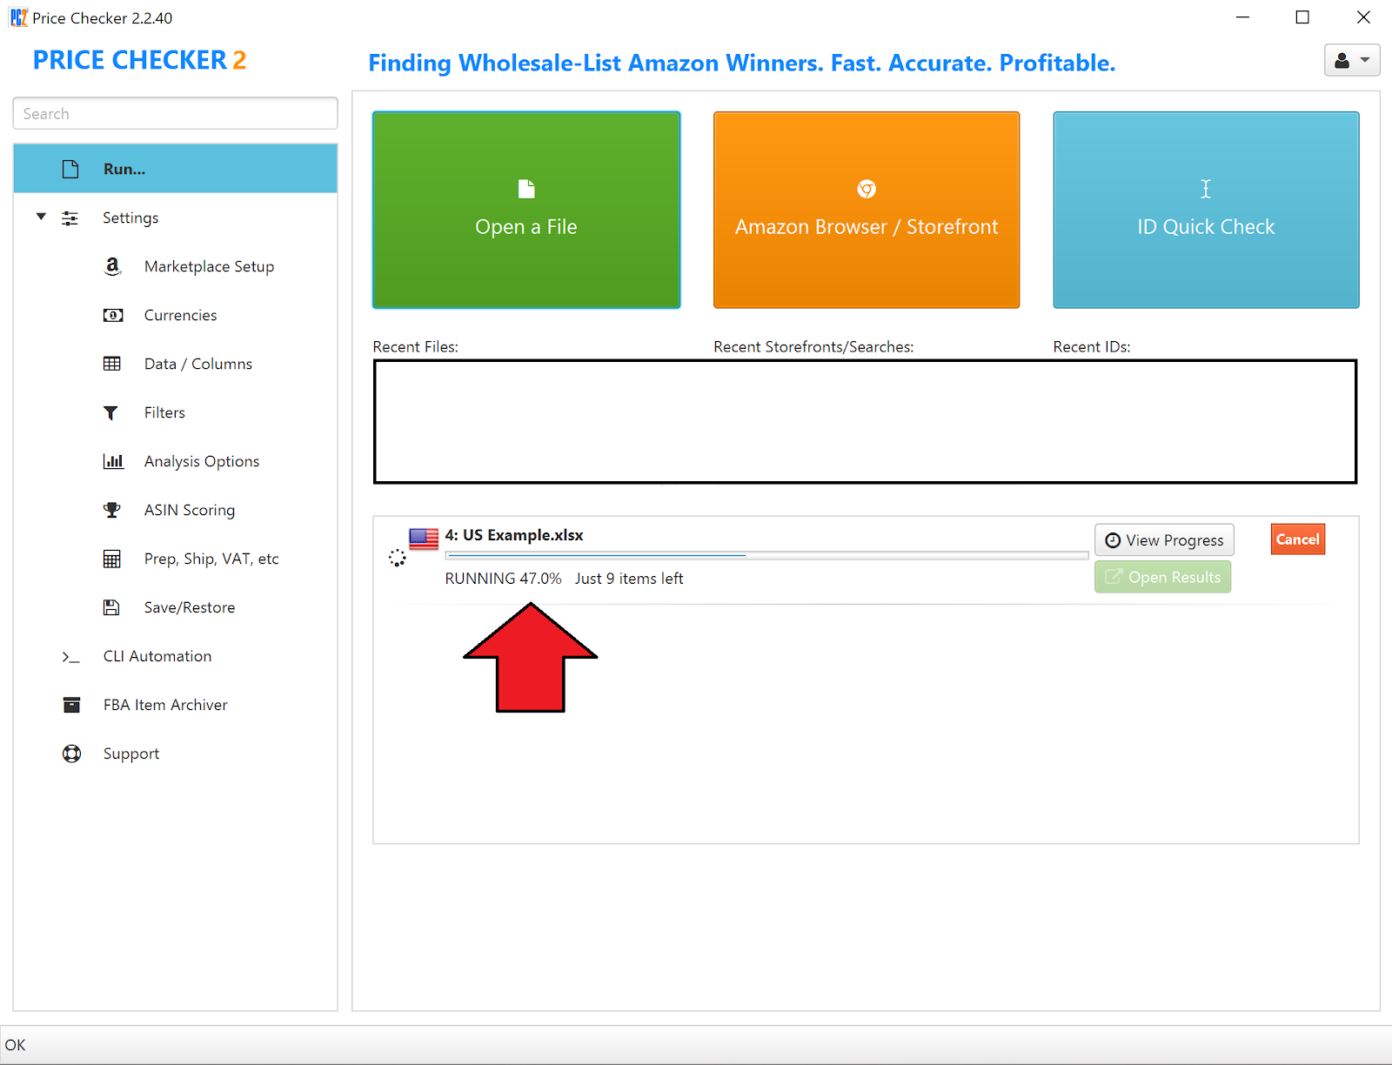1392x1065 pixels.
Task: Click the View Progress button
Action: tap(1164, 539)
